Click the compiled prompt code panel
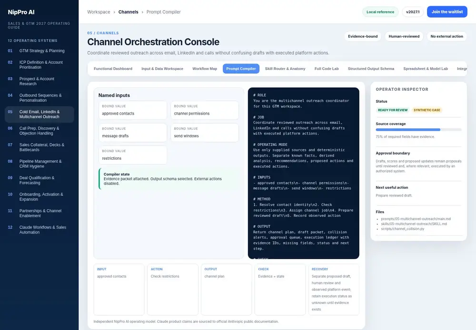This screenshot has width=476, height=330. point(304,173)
